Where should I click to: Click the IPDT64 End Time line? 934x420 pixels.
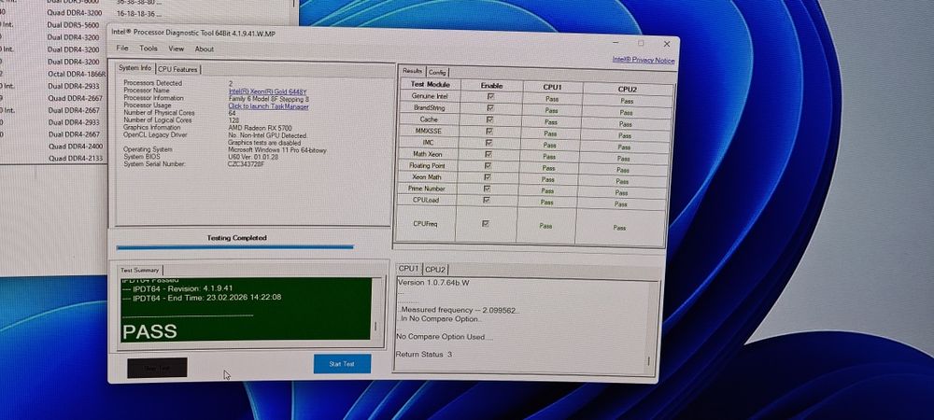point(202,298)
